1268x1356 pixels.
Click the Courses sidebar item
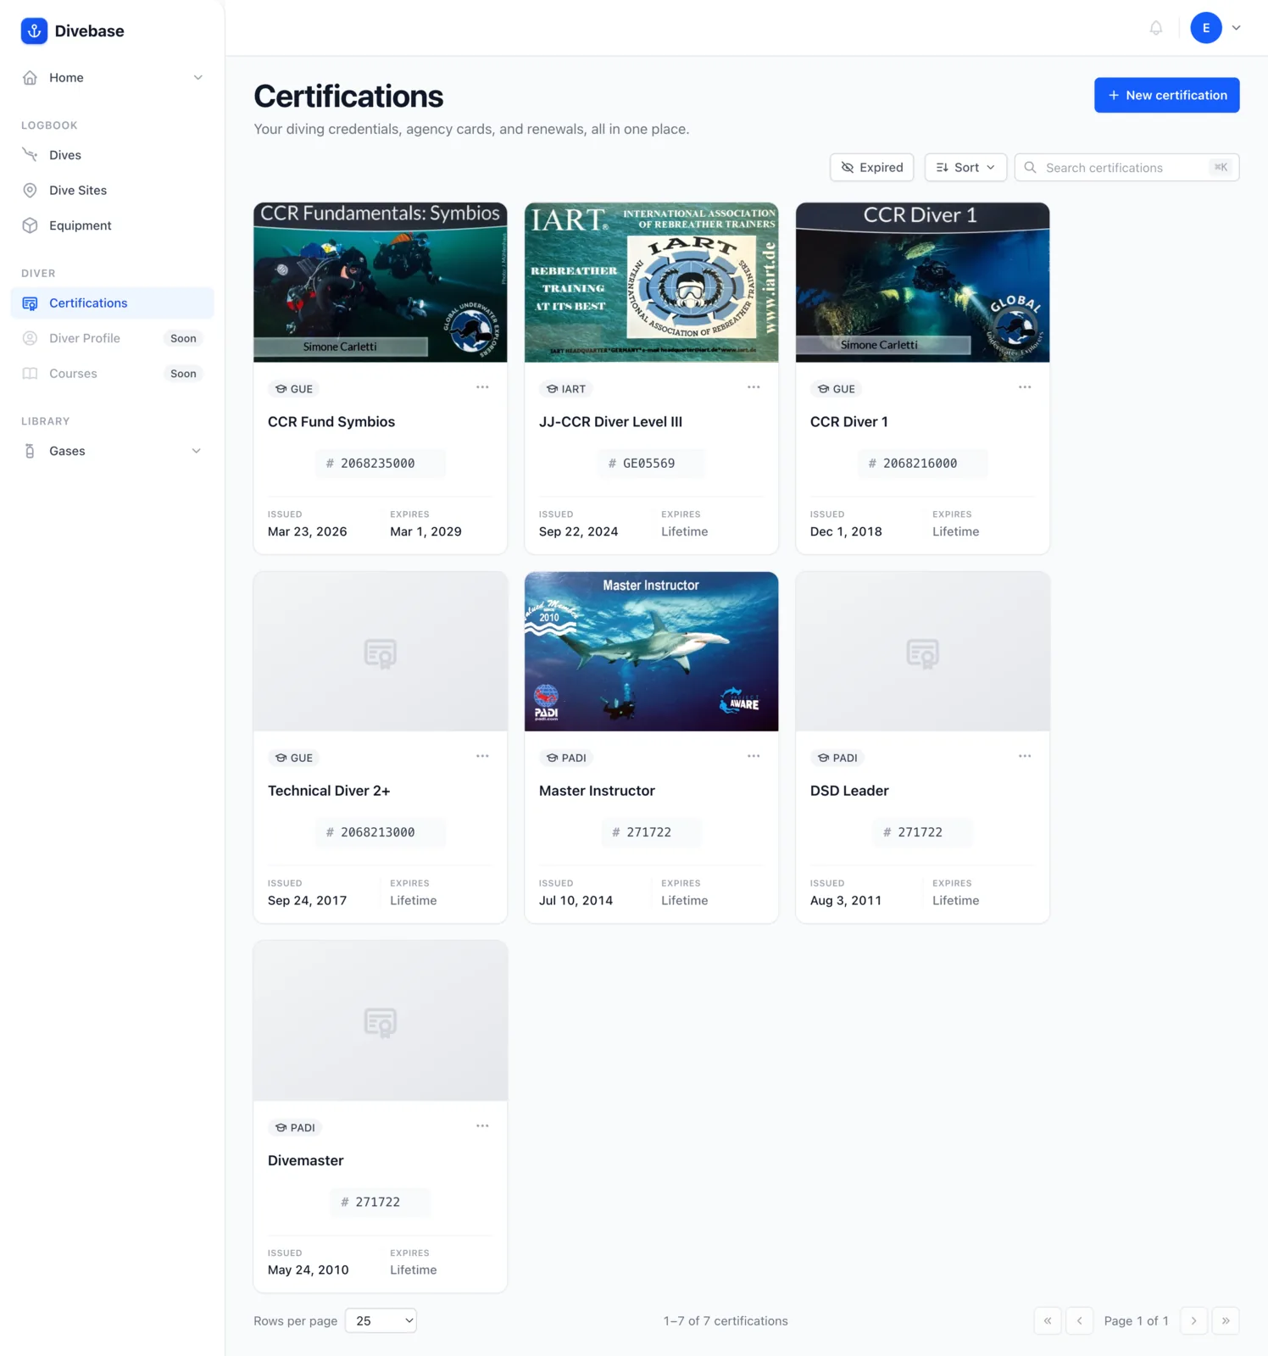coord(112,374)
